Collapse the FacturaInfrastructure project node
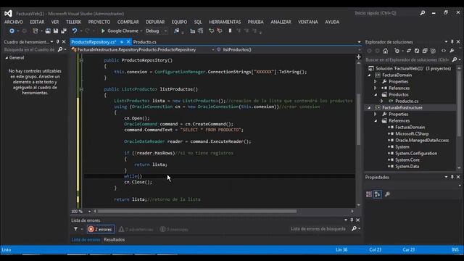 (x=369, y=108)
